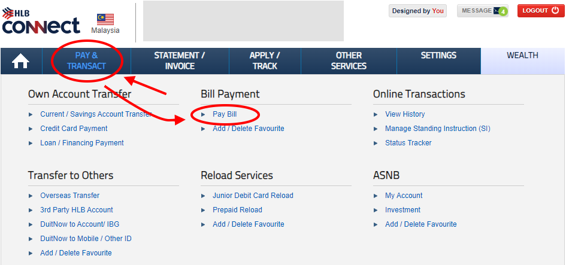Click the Designed by You button

point(417,11)
